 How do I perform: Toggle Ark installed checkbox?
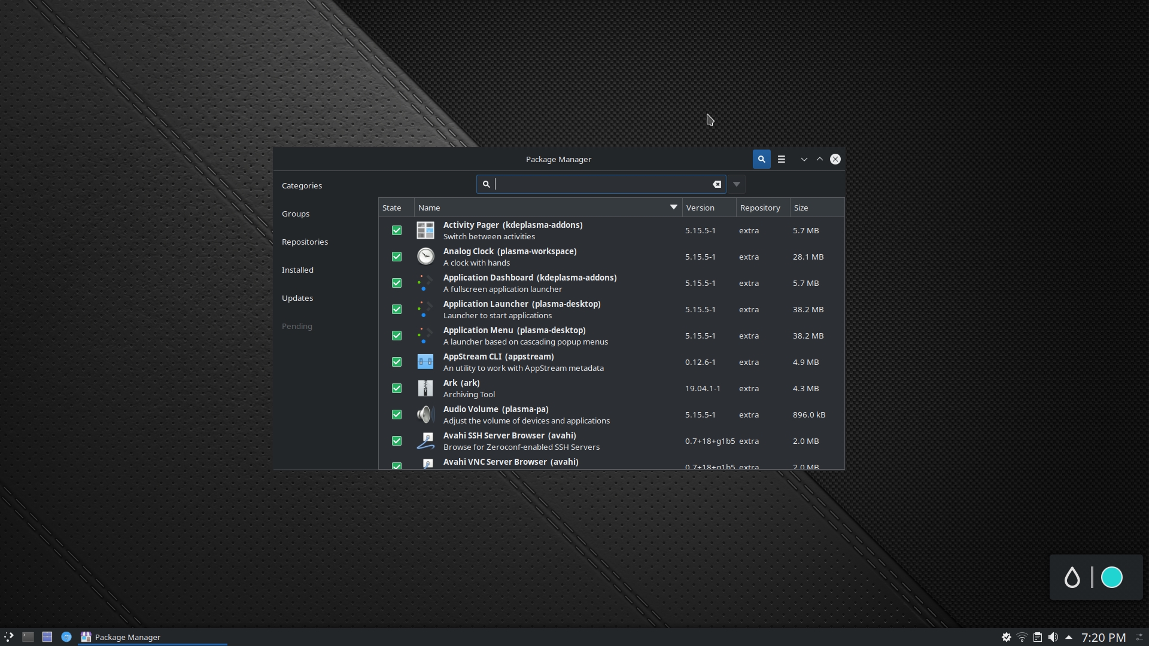click(x=396, y=388)
